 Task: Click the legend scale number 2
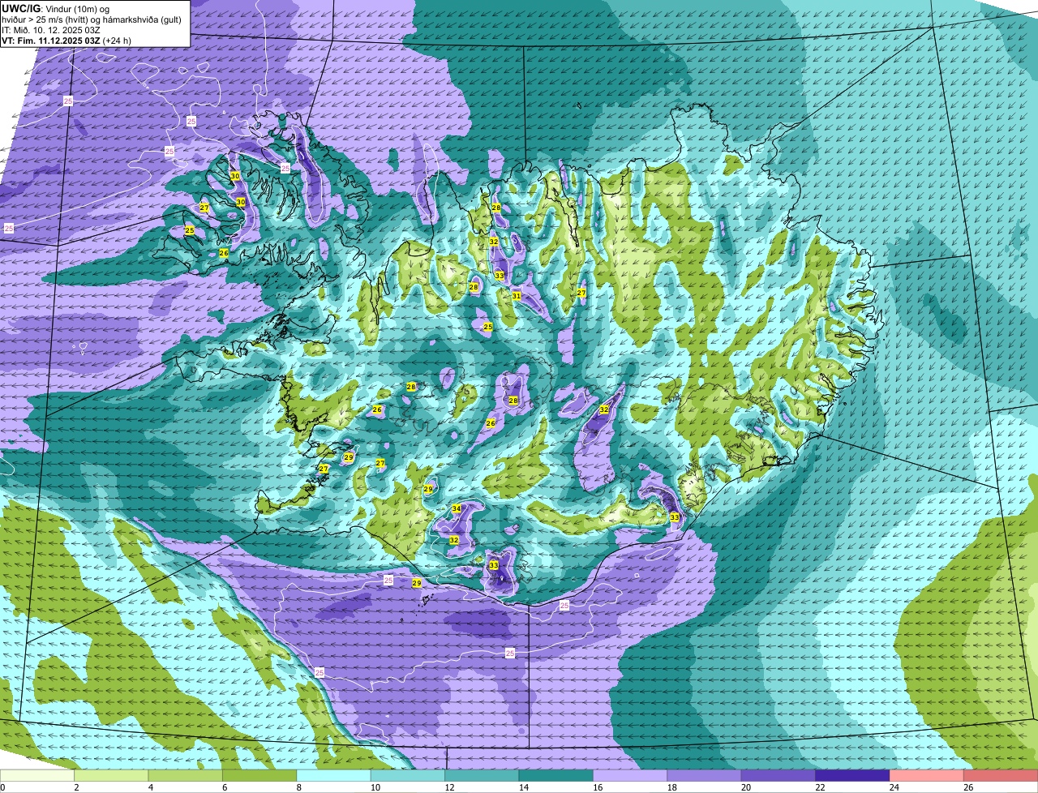77,787
